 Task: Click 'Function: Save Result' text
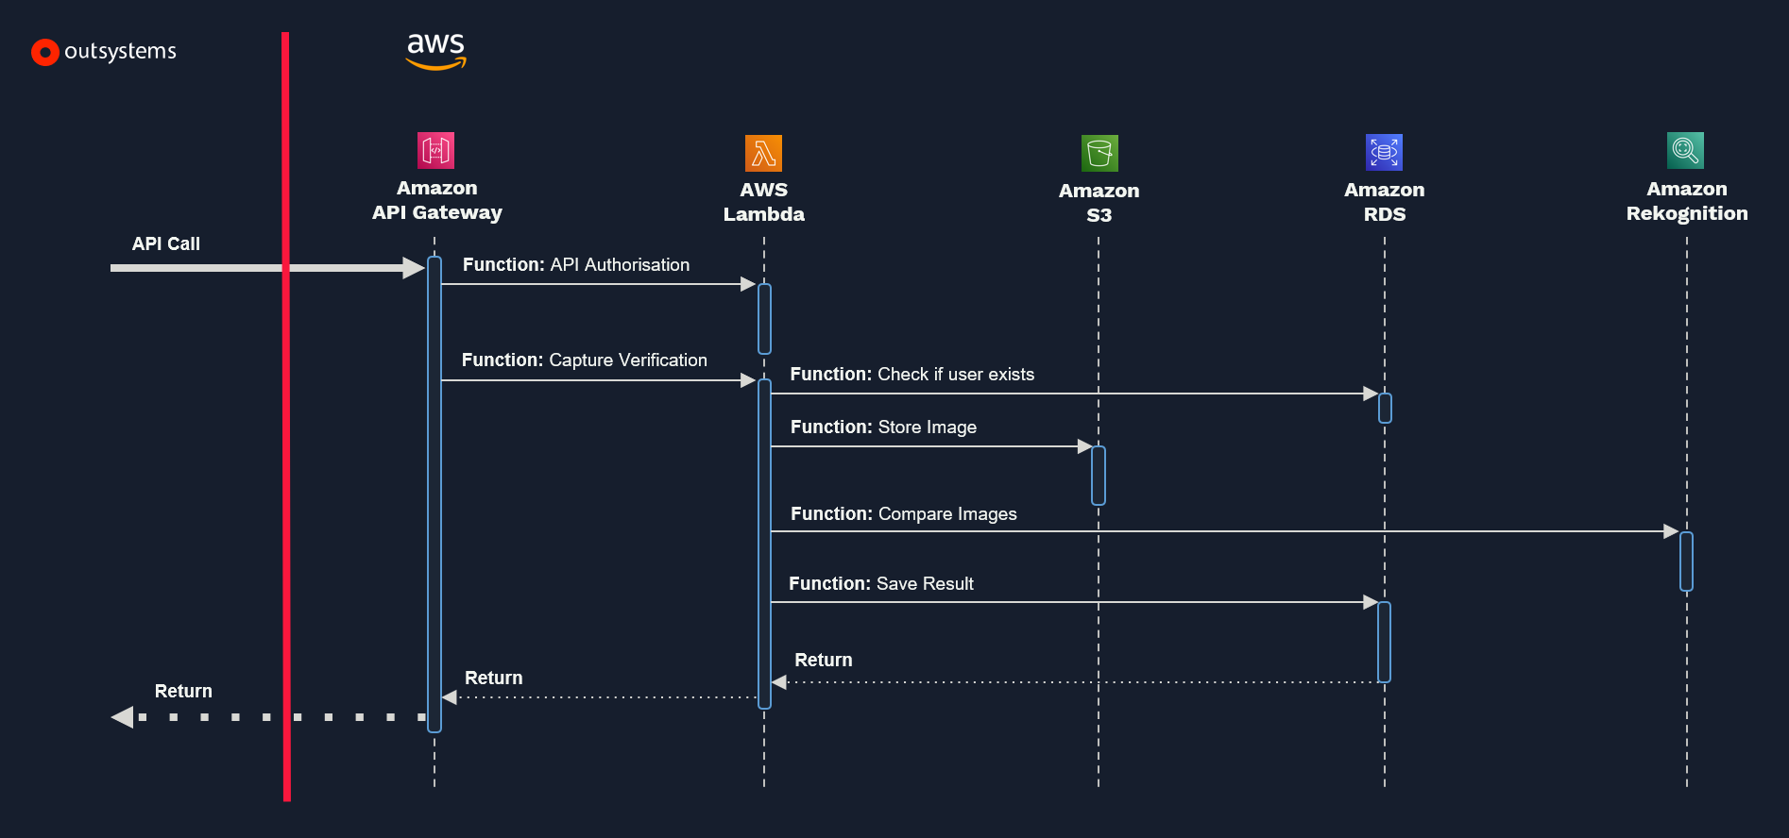click(881, 584)
